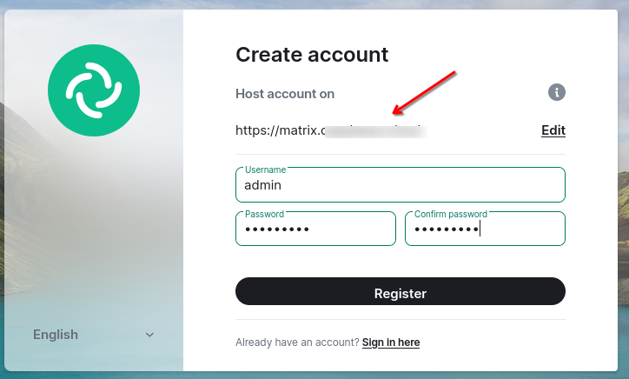Viewport: 629px width, 379px height.
Task: Click the floating Username label
Action: (x=265, y=169)
